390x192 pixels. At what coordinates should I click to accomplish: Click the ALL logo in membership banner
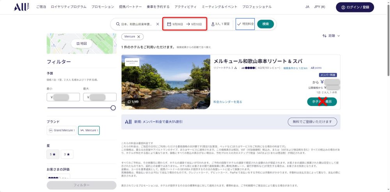click(128, 122)
